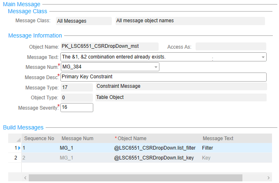The height and width of the screenshot is (183, 279).
Task: Focus the Message Text field
Action: (x=160, y=57)
